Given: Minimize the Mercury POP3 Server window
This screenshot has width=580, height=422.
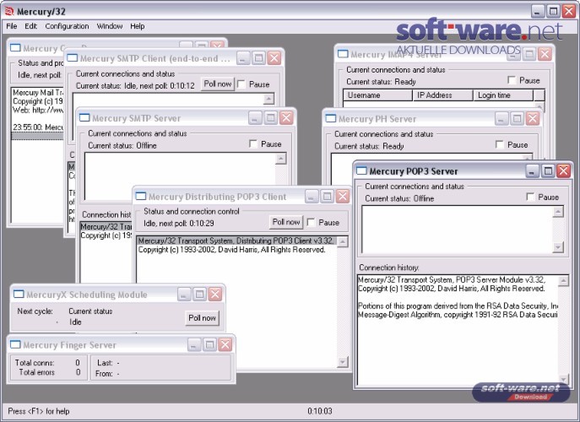Looking at the screenshot, I should click(533, 170).
